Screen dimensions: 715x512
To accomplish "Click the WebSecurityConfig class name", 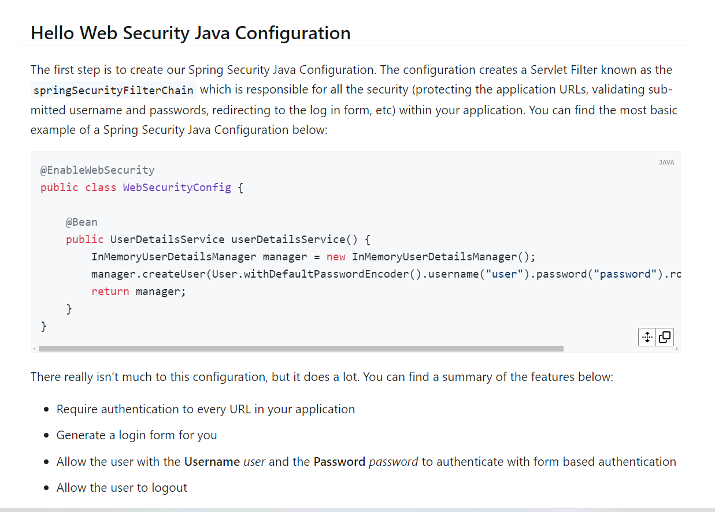I will point(177,188).
